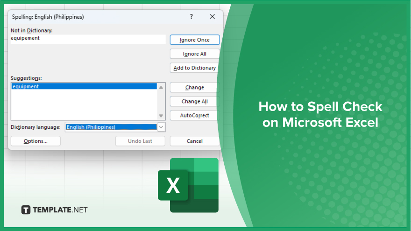Open the Dictionary language dropdown arrow
Viewport: 411px width, 231px height.
pyautogui.click(x=161, y=127)
